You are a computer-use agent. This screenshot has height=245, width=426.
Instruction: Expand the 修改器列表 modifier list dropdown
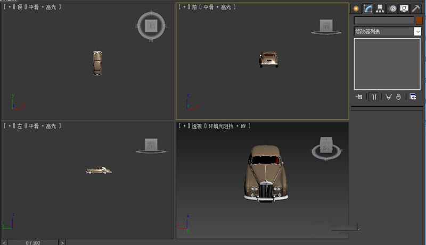388,31
